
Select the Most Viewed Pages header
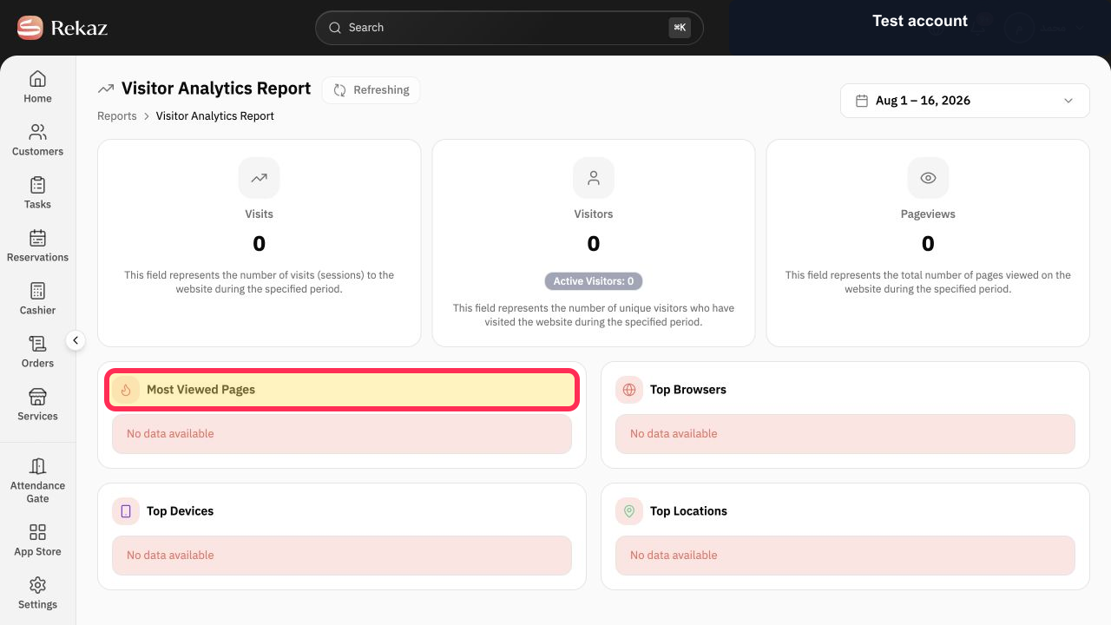click(342, 390)
